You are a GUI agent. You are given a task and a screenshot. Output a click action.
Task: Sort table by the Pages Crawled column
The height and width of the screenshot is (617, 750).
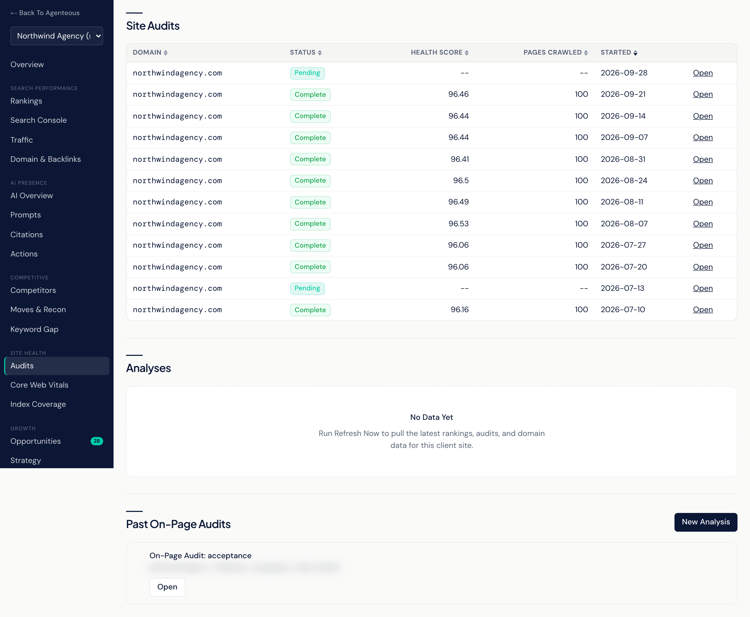coord(555,53)
